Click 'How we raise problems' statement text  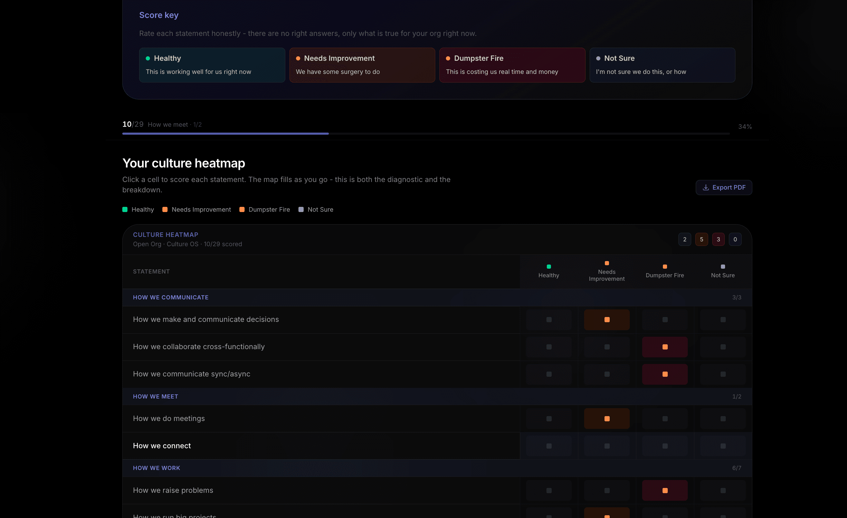click(x=173, y=490)
